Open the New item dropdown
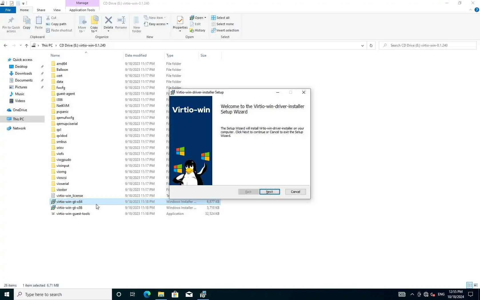The height and width of the screenshot is (300, 480). 155,18
